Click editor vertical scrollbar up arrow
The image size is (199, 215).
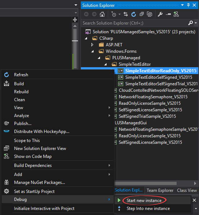[x=75, y=26]
